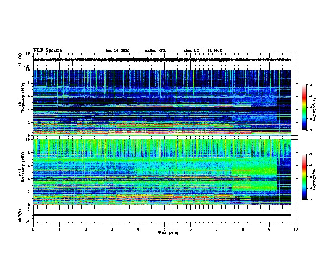Click the "4" tick on ch.2 frequency axis
Image resolution: width=333 pixels, height=257 pixels.
[x=29, y=179]
